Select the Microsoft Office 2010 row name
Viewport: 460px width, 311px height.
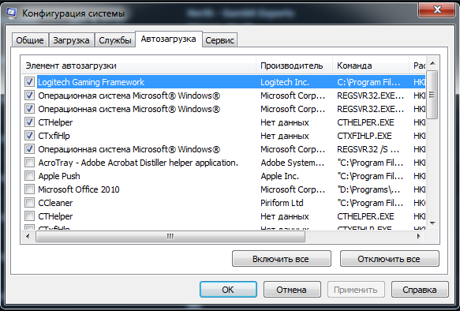(79, 189)
